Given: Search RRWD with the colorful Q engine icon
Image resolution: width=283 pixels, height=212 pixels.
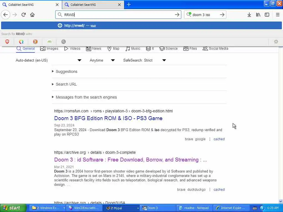Looking at the screenshot, I should [21, 42].
